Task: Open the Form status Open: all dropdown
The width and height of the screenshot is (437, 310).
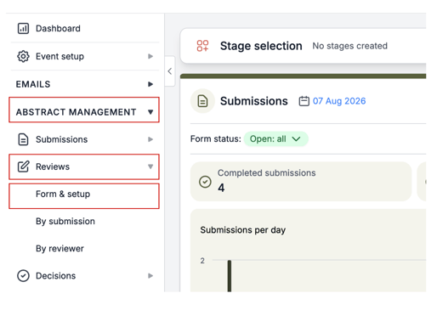Action: (x=275, y=139)
